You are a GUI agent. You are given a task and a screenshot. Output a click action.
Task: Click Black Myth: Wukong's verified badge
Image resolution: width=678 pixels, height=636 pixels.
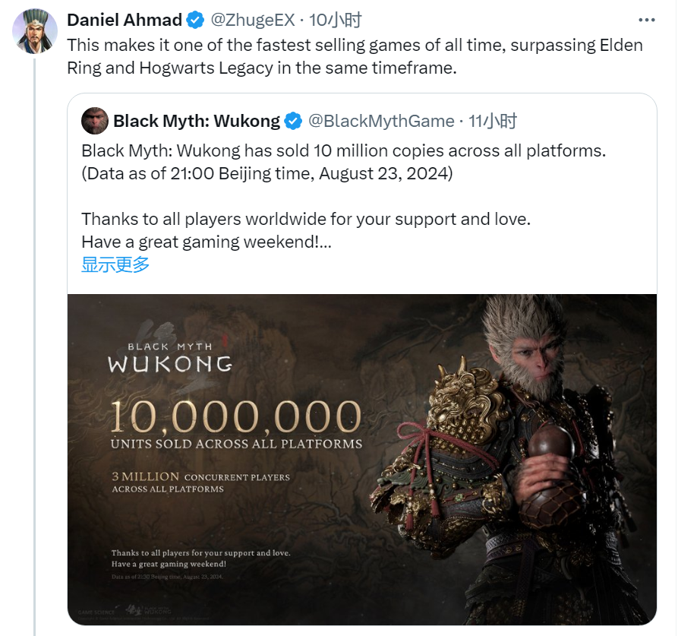(294, 121)
